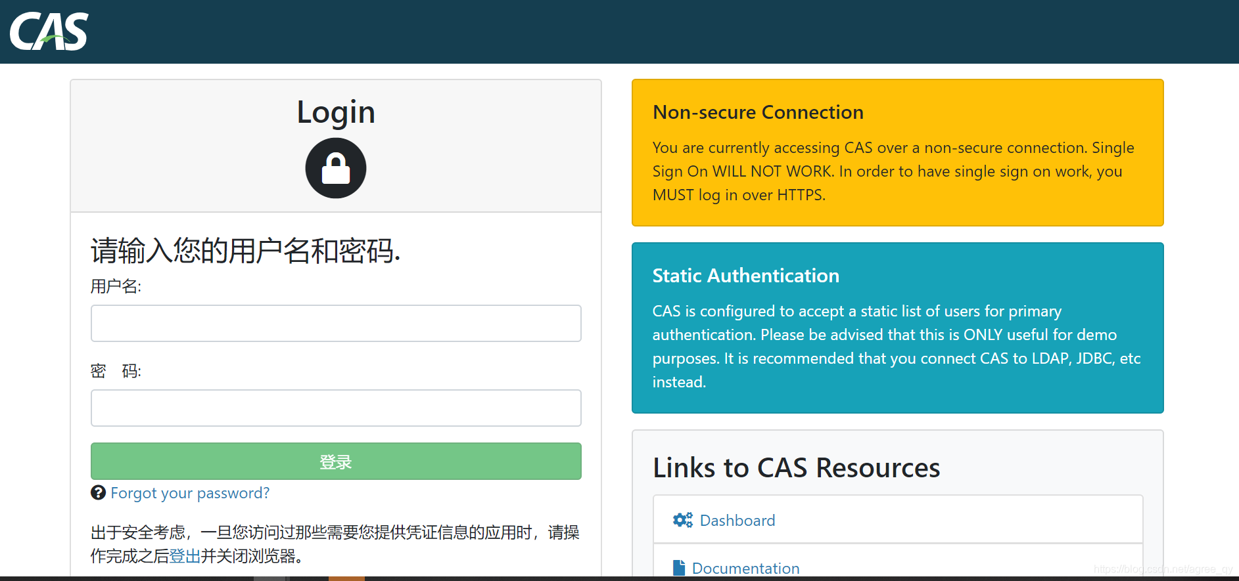Click the CAS logo in header

tap(49, 32)
